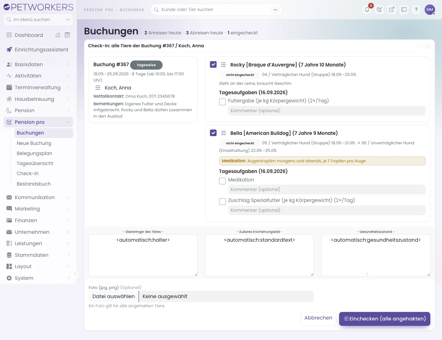Screen dimensions: 442x340
Task: Collapse the check-in panel with chevron-up icon
Action: pyautogui.click(x=420, y=46)
